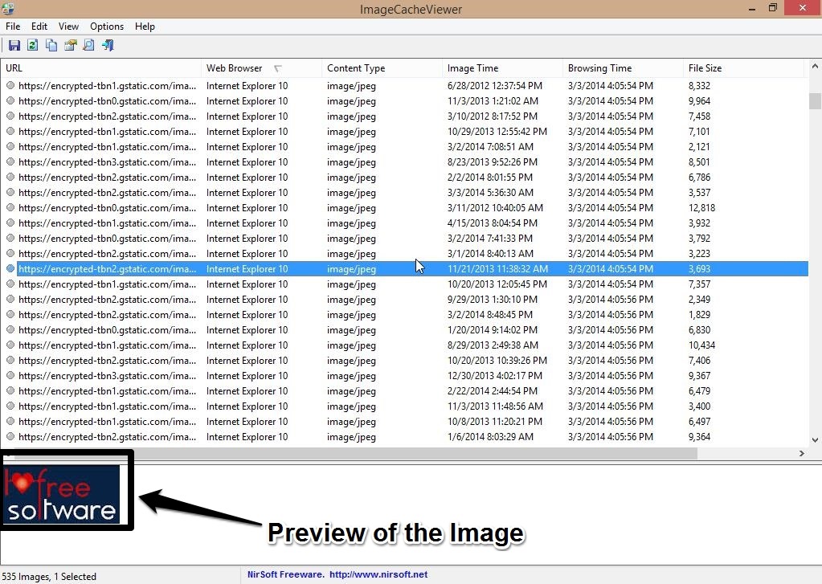The height and width of the screenshot is (584, 822).
Task: Click the row icon for the 7,458 size entry
Action: [x=10, y=116]
